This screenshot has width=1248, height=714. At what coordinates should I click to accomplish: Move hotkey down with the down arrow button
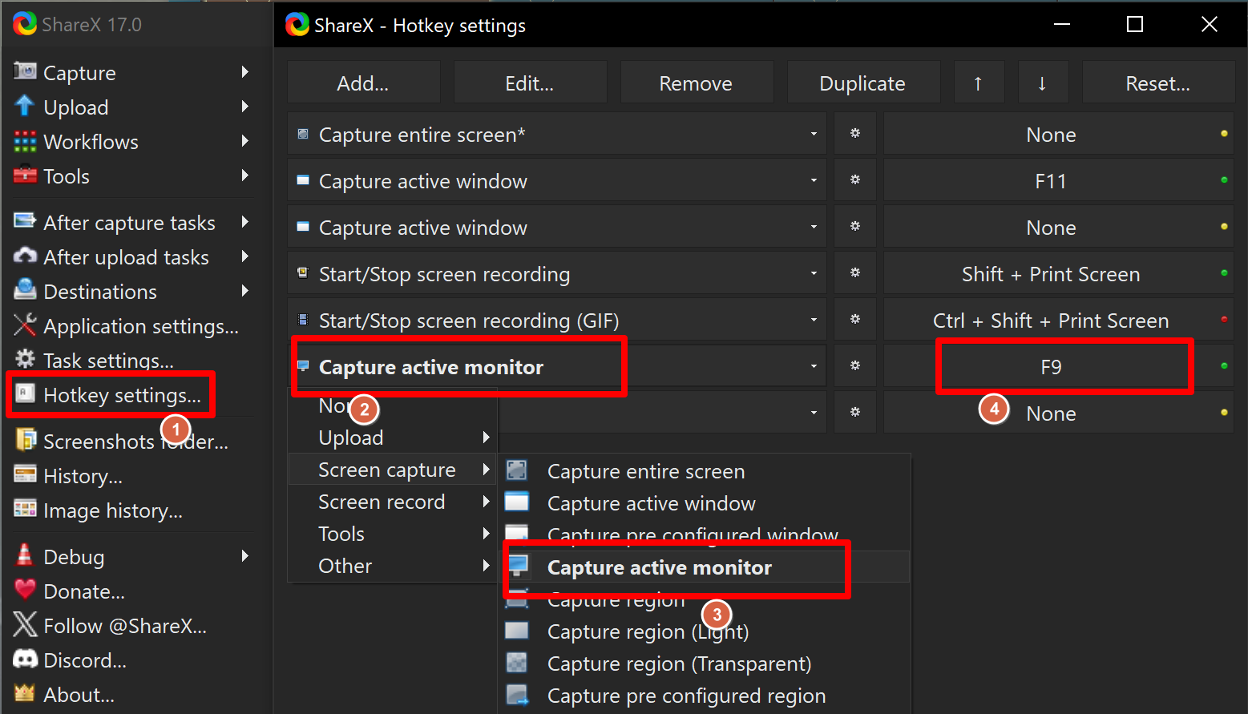tap(1043, 83)
